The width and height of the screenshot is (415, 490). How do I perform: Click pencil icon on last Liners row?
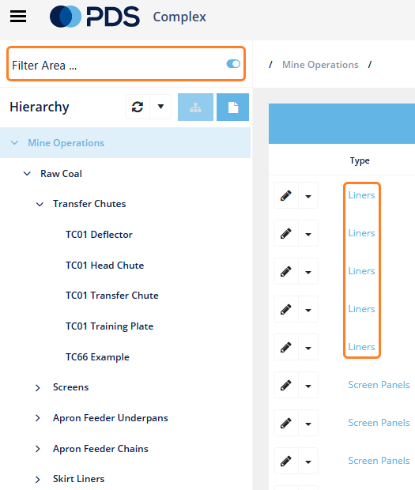tap(286, 347)
